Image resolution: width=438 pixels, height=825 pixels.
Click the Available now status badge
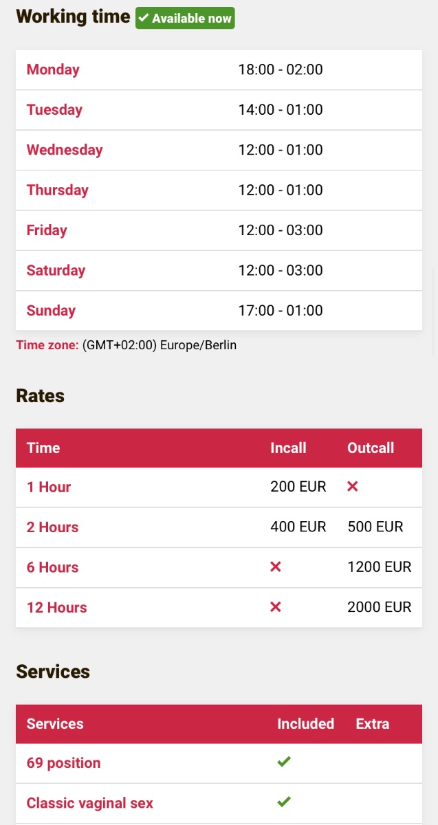pos(185,19)
